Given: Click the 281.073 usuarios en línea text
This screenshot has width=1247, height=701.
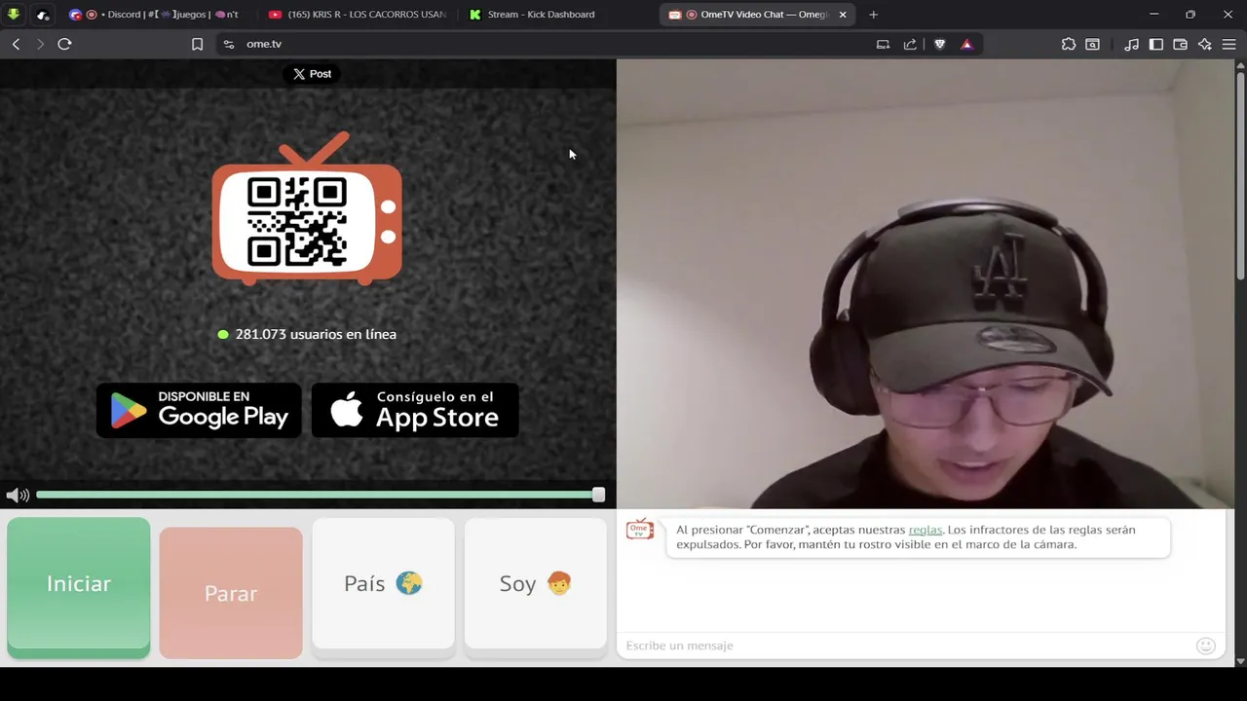Looking at the screenshot, I should [316, 334].
